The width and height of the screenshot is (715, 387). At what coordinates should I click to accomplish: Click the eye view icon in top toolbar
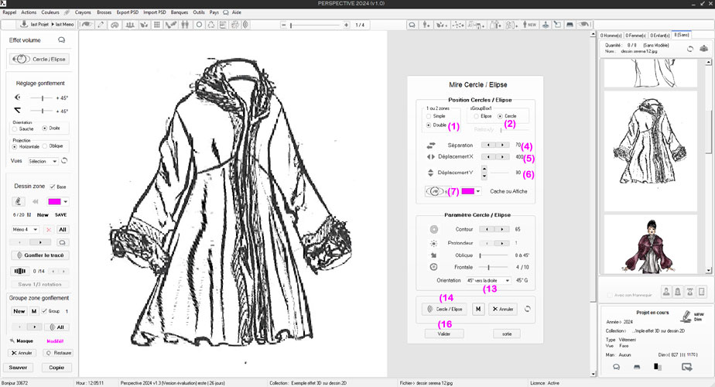[x=88, y=25]
